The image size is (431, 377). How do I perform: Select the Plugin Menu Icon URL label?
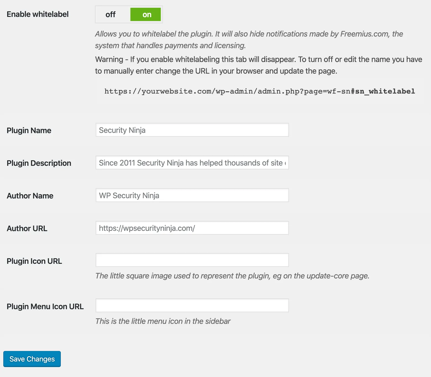45,306
